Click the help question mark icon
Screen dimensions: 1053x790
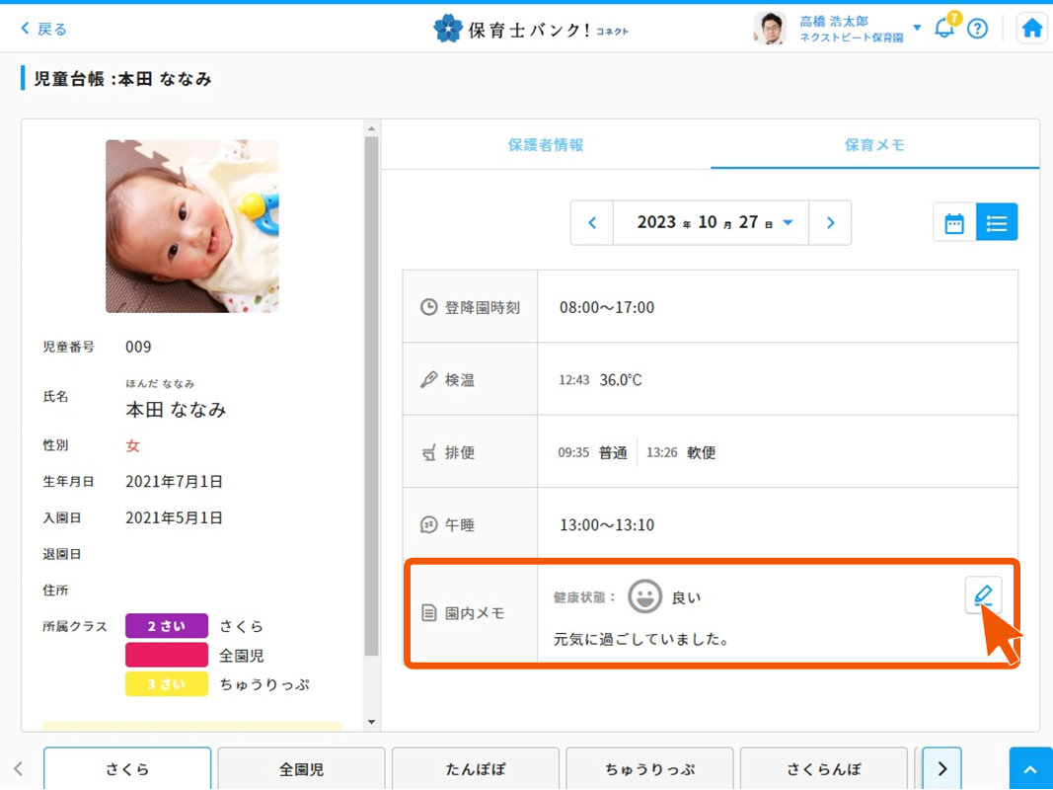tap(977, 29)
